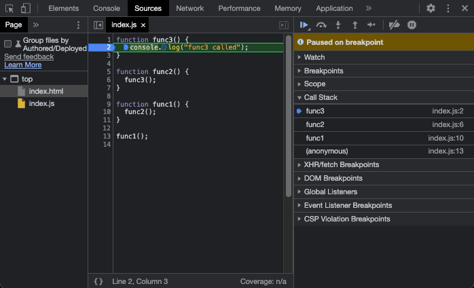Select func2 call stack frame
Viewport: 474px width, 288px height.
(x=384, y=124)
